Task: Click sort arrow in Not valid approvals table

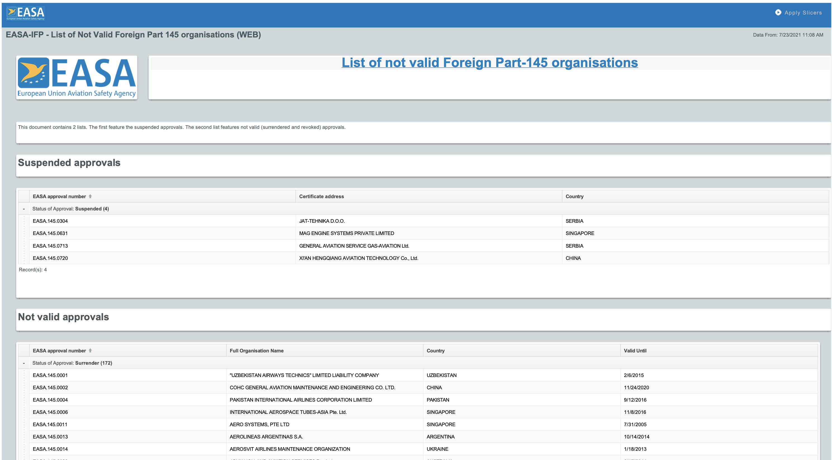Action: [x=90, y=350]
